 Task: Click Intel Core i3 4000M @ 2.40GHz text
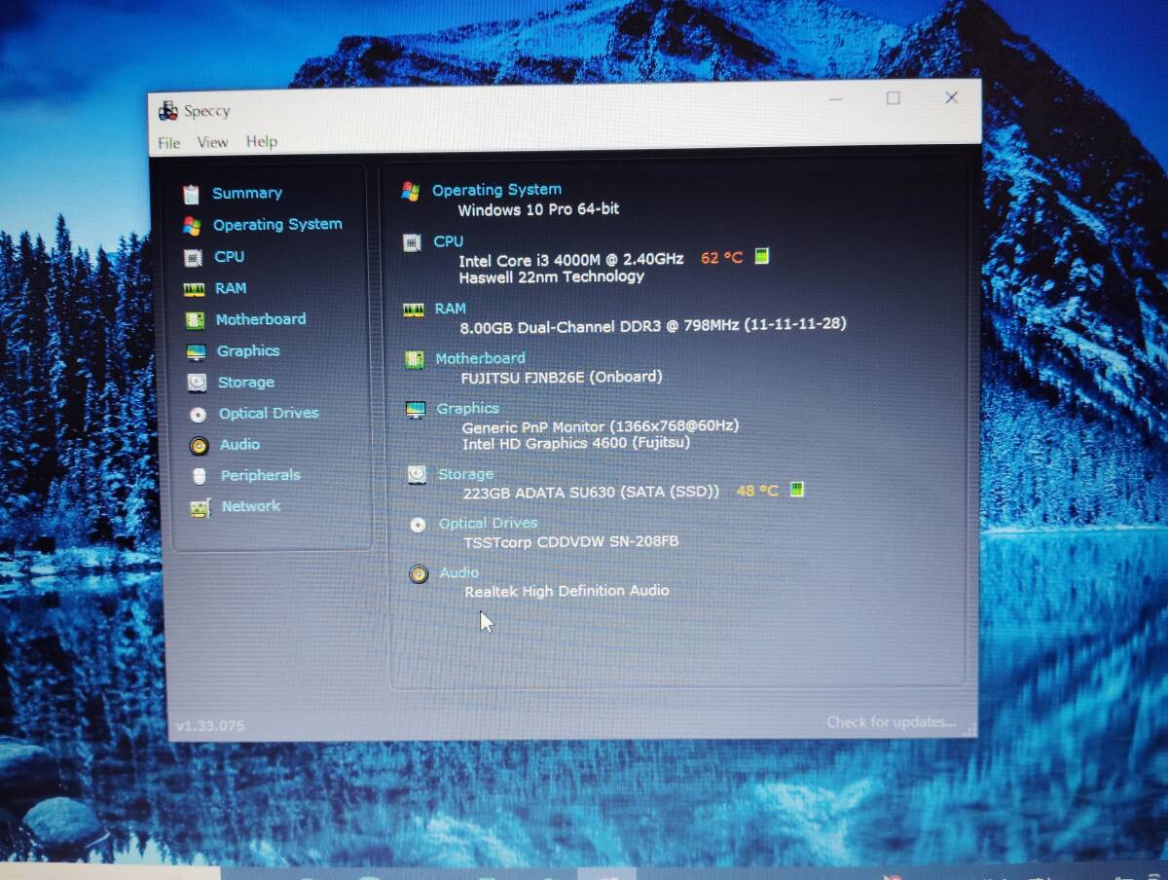tap(571, 260)
